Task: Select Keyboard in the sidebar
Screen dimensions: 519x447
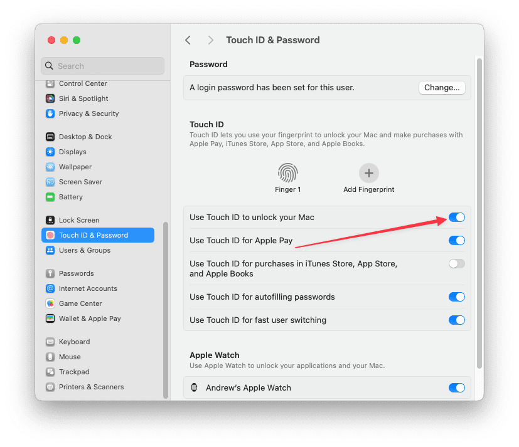Action: pos(98,342)
